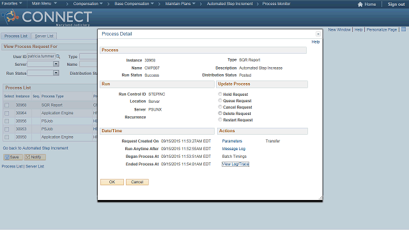Viewport: 409px width, 230px height.
Task: Click the Name input field
Action: (88, 64)
